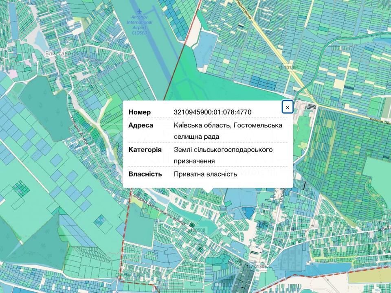Click the 101305 map marker
The width and height of the screenshot is (391, 293).
[x=249, y=267]
